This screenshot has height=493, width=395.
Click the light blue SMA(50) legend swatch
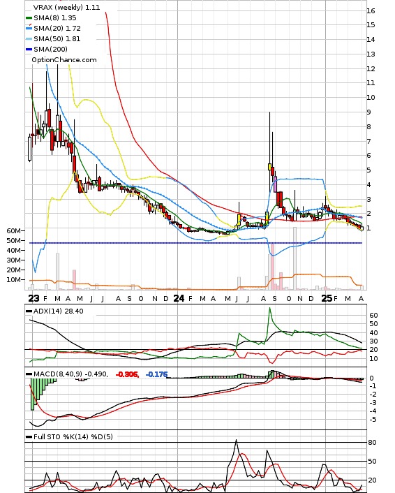(x=29, y=39)
